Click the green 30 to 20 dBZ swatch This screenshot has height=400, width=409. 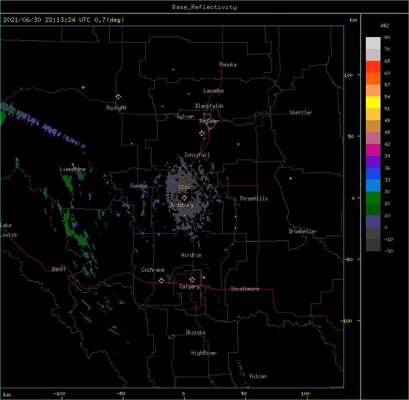pos(373,198)
